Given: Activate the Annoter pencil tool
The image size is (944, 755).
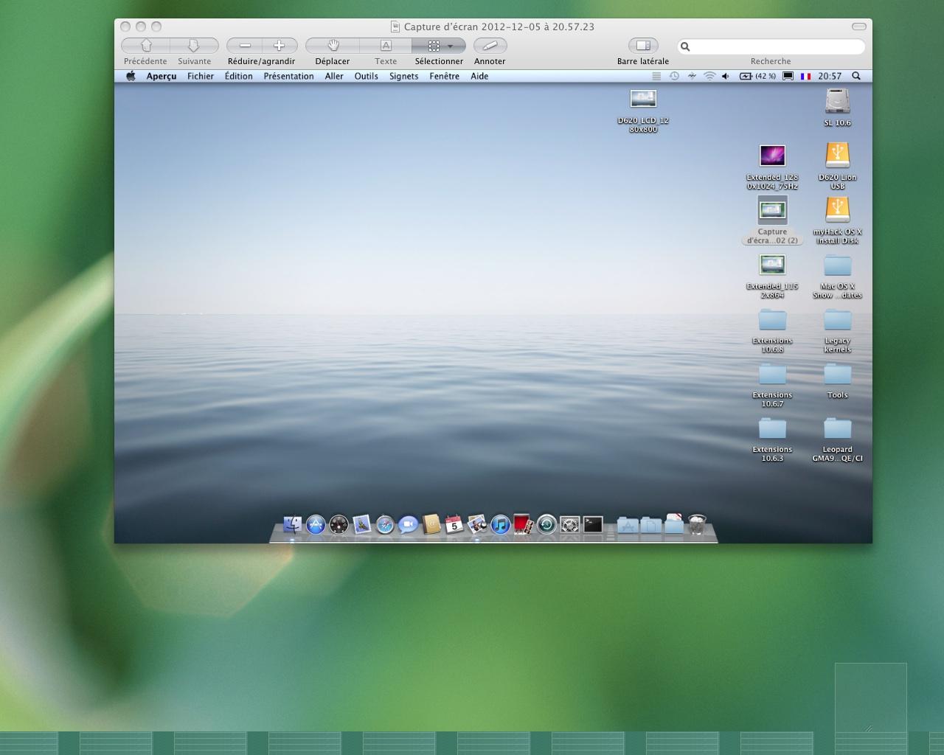Looking at the screenshot, I should [x=490, y=46].
